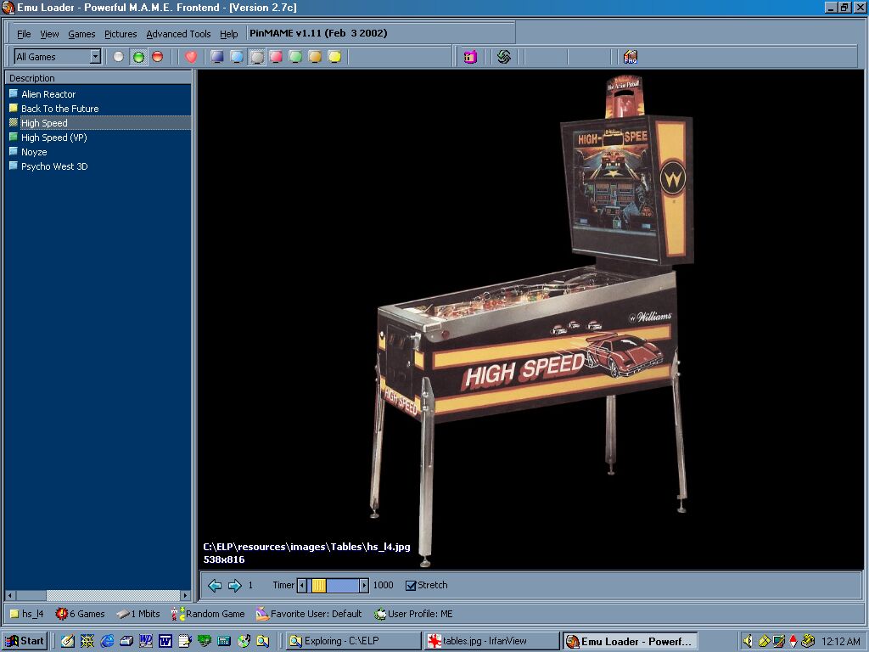
Task: Click the magenta box toolbar icon
Action: tap(470, 57)
